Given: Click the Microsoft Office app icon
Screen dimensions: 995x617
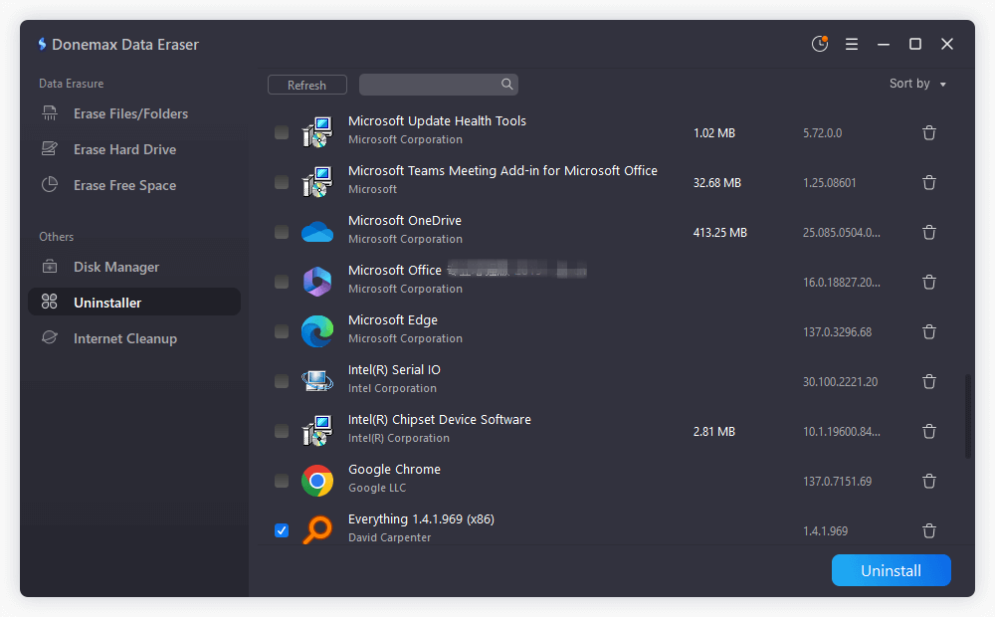Looking at the screenshot, I should pos(317,282).
